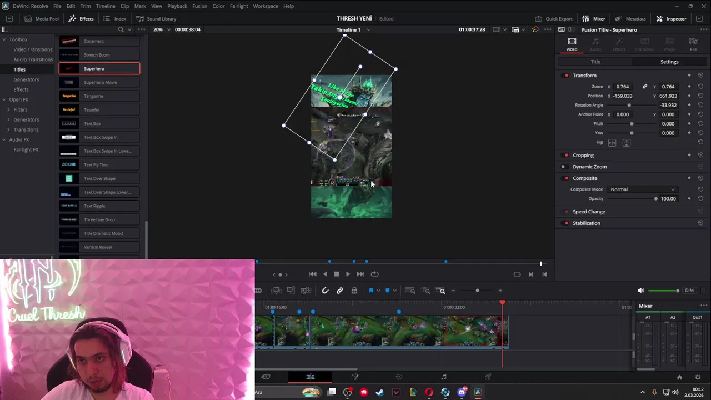Click the Position X value field

623,96
